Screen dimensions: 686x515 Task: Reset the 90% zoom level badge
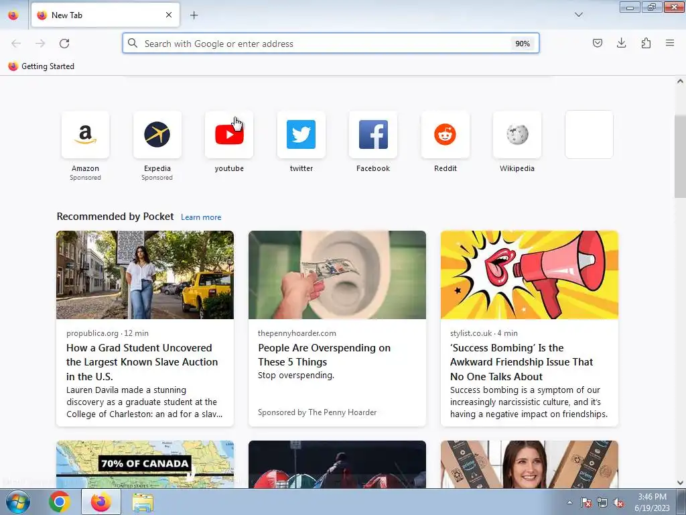click(x=523, y=44)
